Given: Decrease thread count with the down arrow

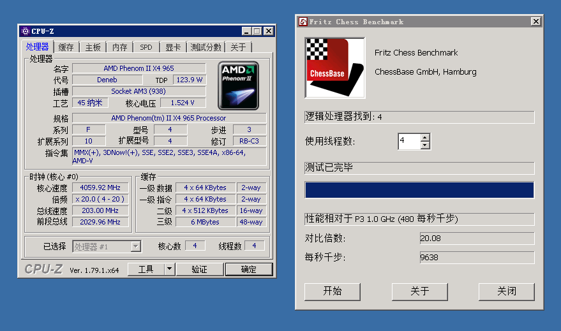Looking at the screenshot, I should click(x=424, y=145).
